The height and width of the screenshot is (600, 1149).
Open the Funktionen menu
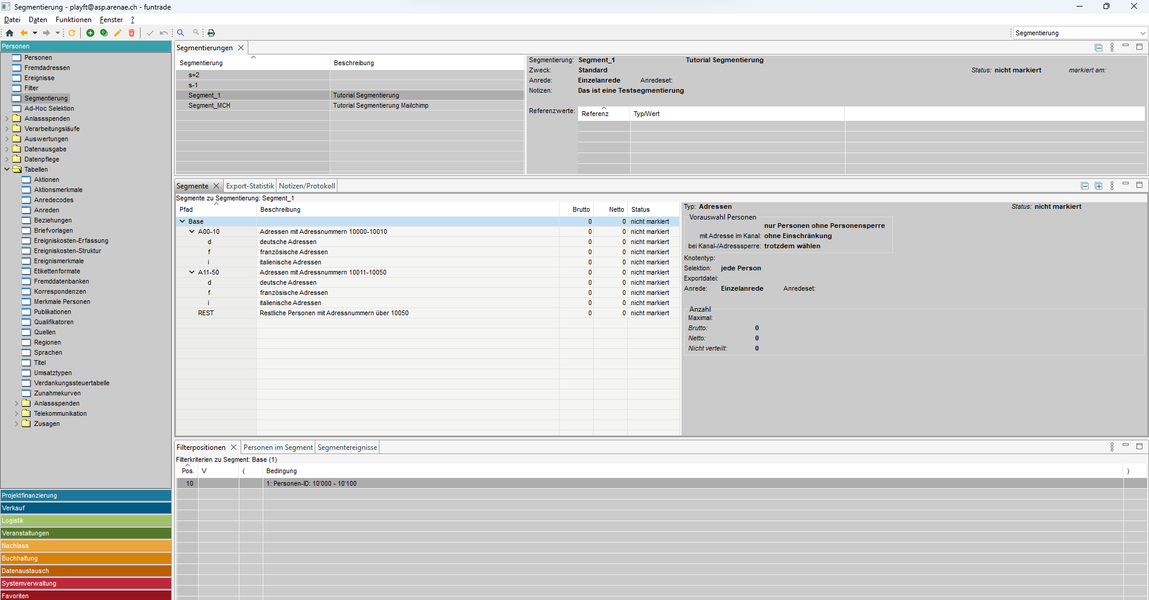tap(73, 20)
